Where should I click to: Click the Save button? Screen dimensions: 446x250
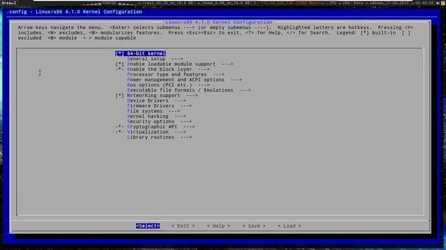(x=254, y=226)
